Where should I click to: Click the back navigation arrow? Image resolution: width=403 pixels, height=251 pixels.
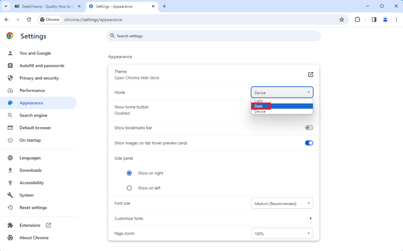point(7,20)
